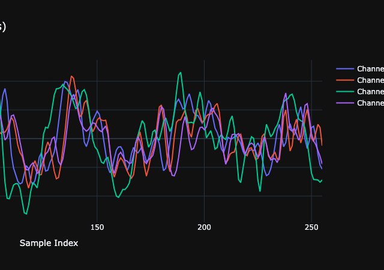This screenshot has width=384, height=270.
Task: Click the 200 tick label on x-axis
Action: (x=205, y=227)
